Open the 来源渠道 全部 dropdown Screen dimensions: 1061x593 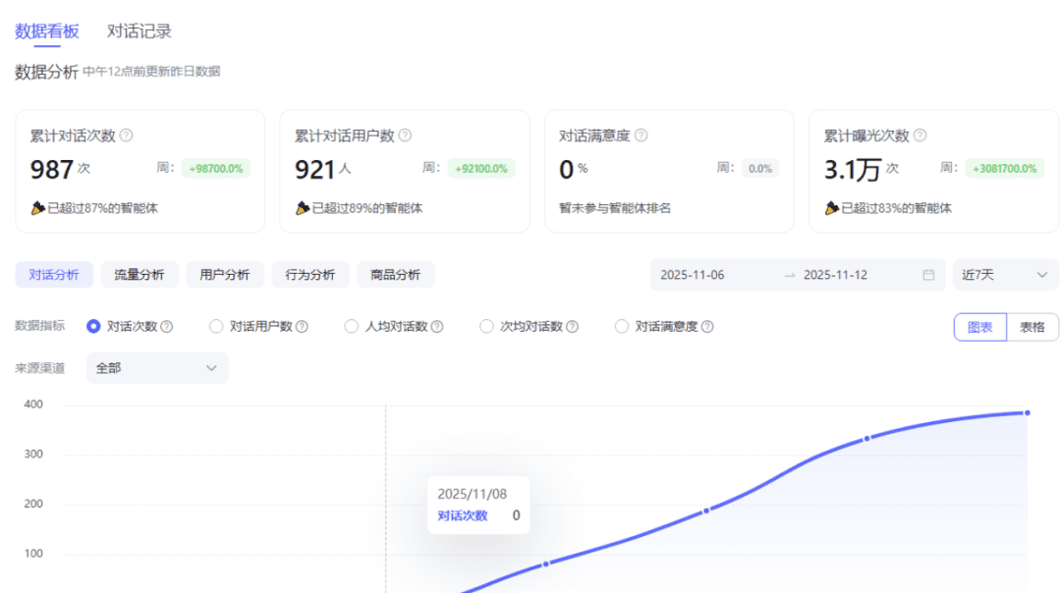tap(157, 368)
